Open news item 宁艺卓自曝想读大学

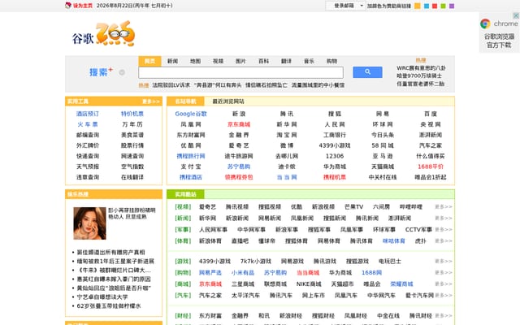[x=102, y=297]
